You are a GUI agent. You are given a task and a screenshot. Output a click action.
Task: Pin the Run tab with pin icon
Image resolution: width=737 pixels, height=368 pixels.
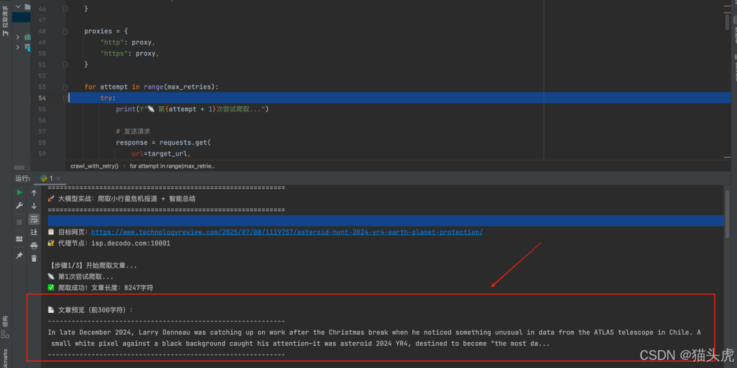point(19,256)
